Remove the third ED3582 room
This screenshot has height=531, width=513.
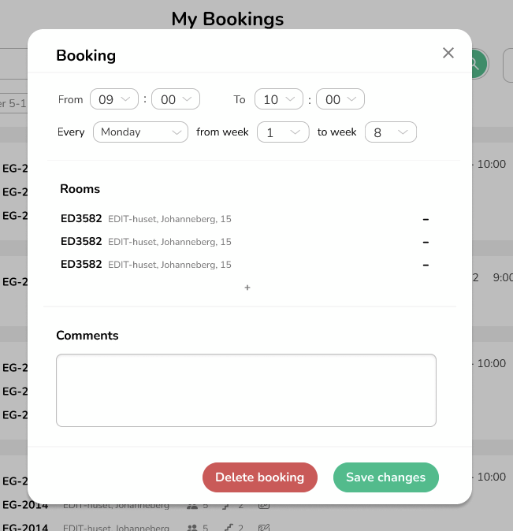[426, 265]
